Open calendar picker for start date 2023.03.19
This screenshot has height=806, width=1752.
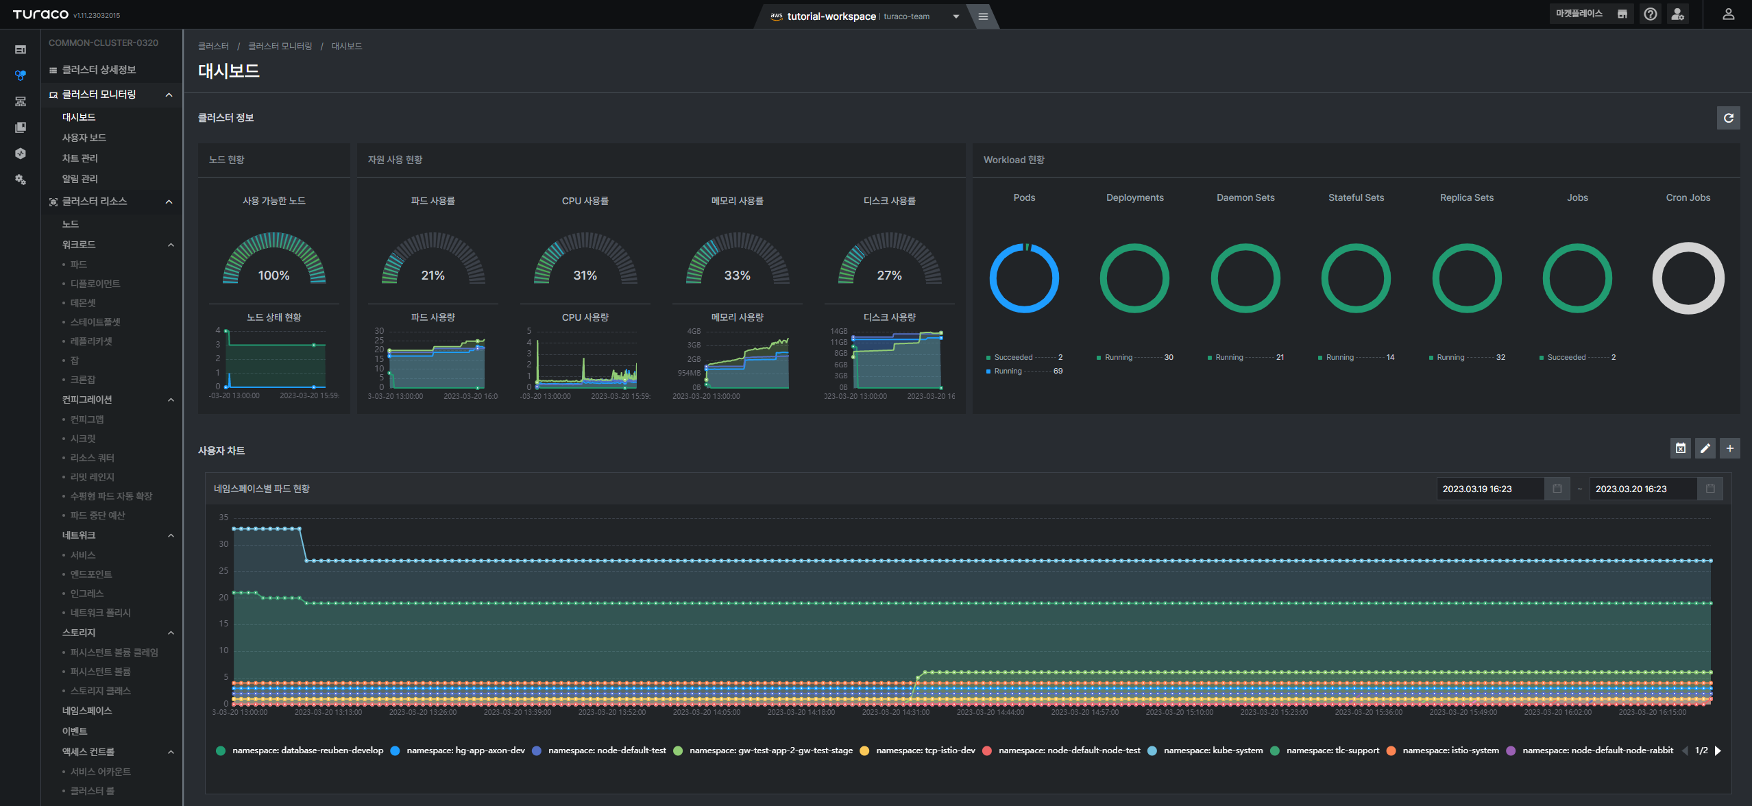coord(1557,489)
